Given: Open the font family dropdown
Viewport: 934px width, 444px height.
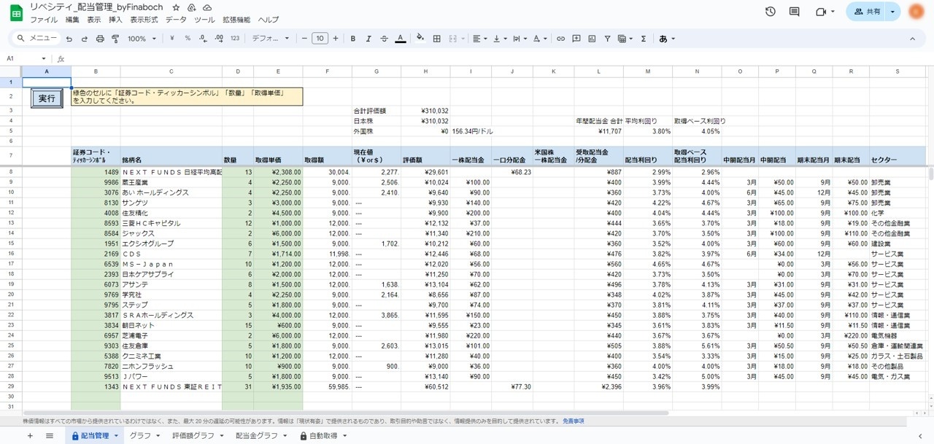Looking at the screenshot, I should coord(271,39).
